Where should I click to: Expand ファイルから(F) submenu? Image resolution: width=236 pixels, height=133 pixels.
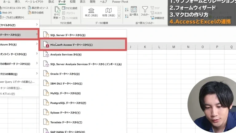[19, 25]
